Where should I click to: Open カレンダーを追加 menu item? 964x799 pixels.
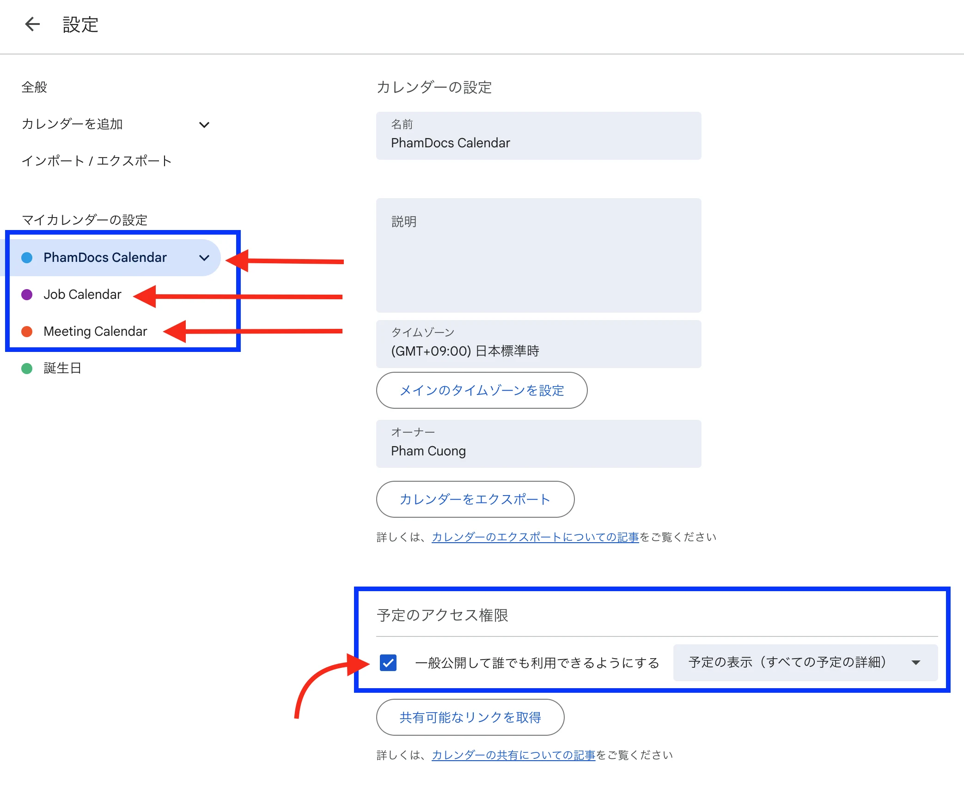pyautogui.click(x=72, y=124)
